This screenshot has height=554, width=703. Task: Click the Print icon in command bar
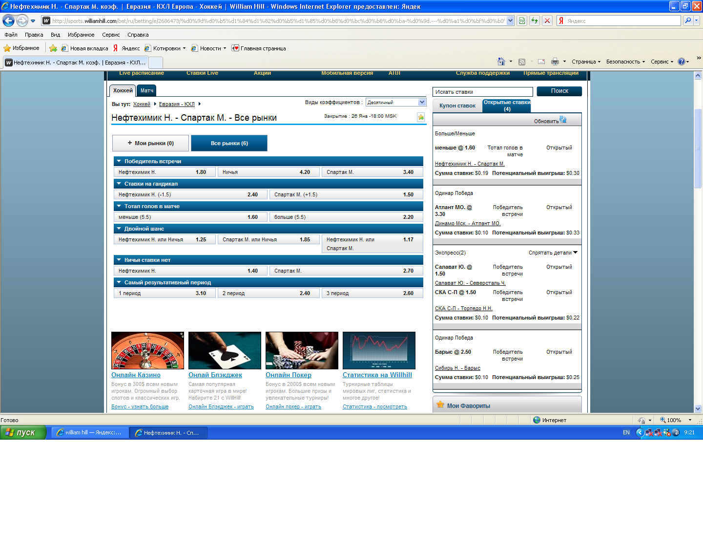(x=555, y=62)
